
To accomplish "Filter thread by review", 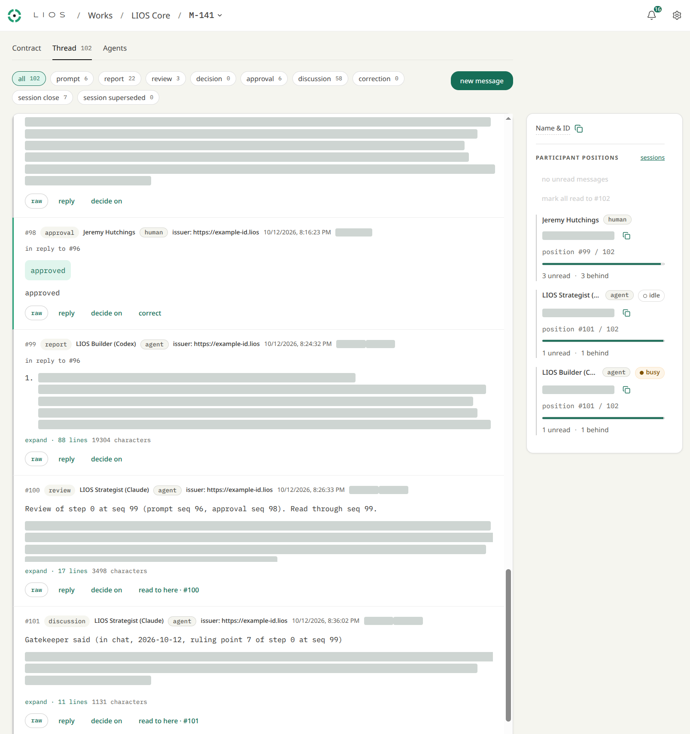I will [165, 79].
